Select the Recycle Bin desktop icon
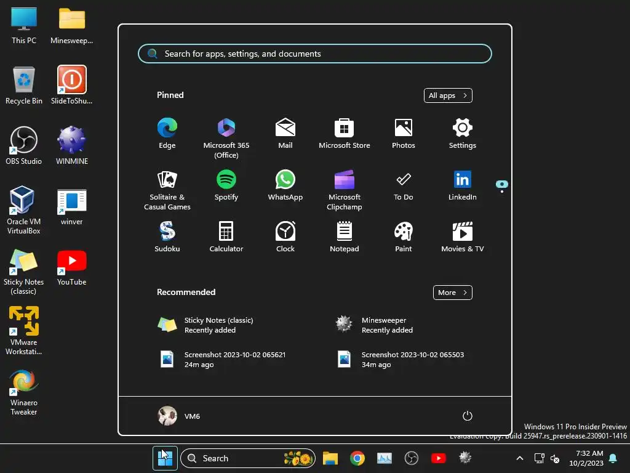The width and height of the screenshot is (630, 473). point(24,85)
